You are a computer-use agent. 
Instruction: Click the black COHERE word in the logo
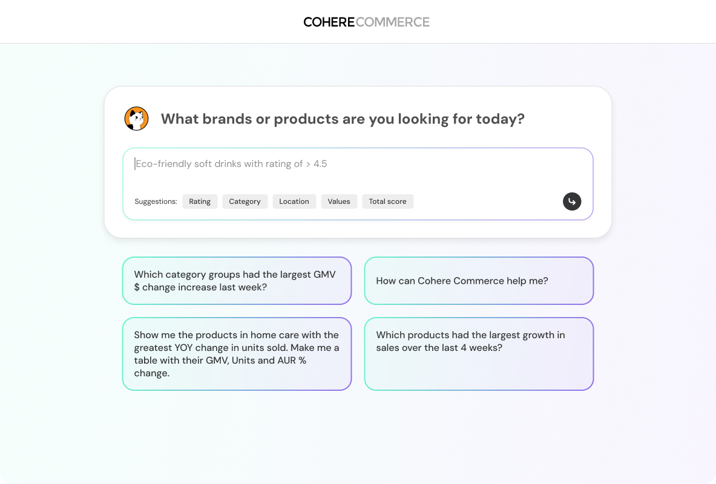(x=329, y=22)
